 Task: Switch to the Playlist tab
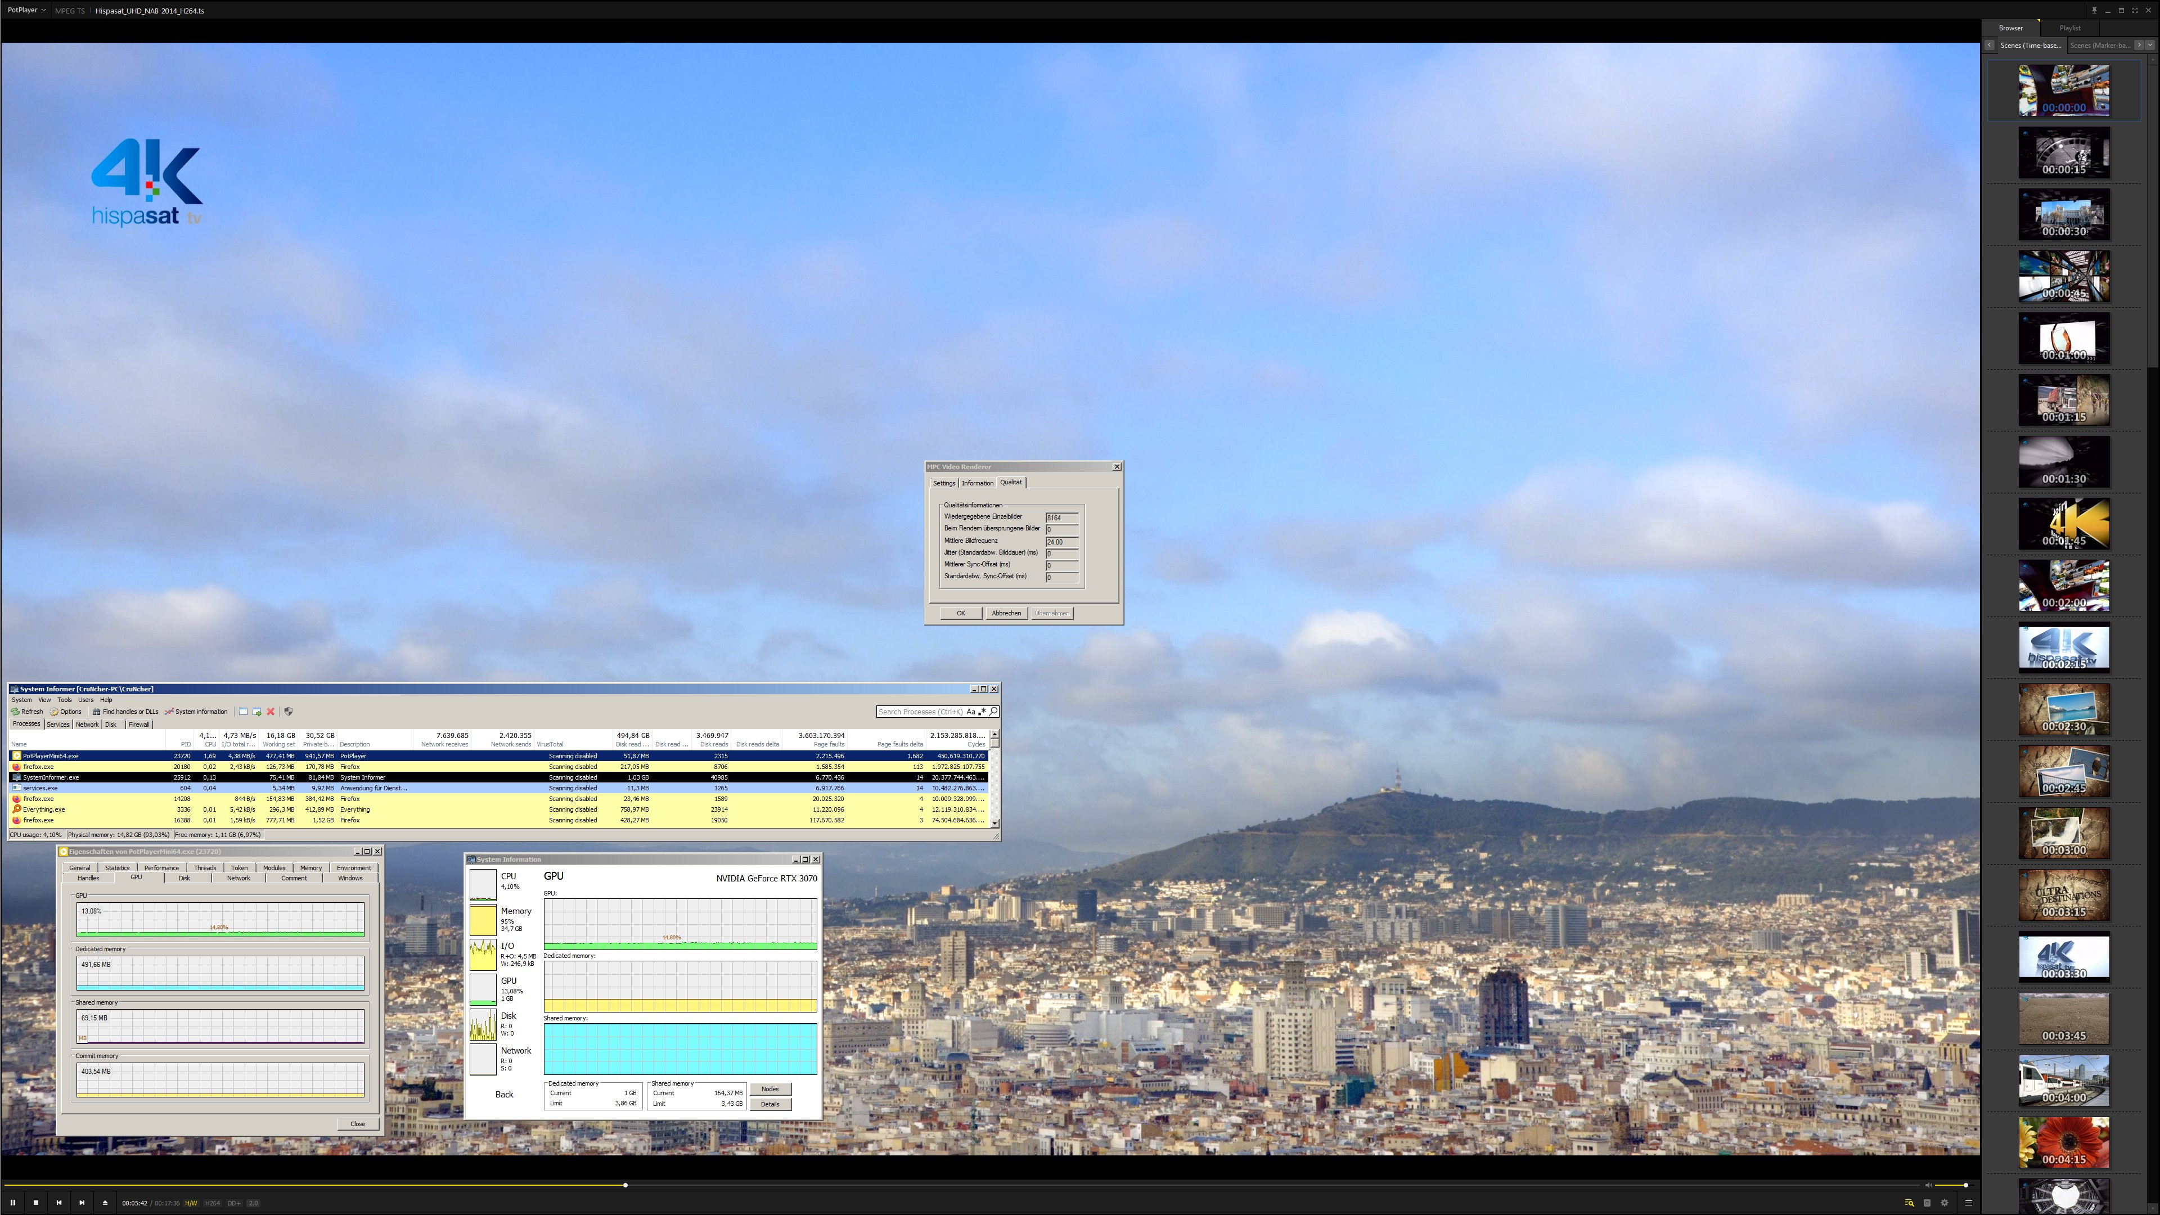point(2069,28)
